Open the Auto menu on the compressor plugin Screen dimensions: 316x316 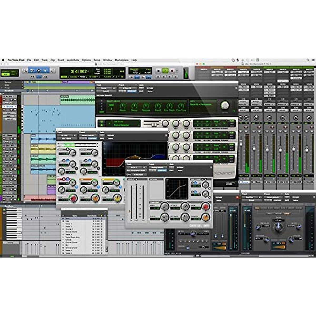pos(171,167)
